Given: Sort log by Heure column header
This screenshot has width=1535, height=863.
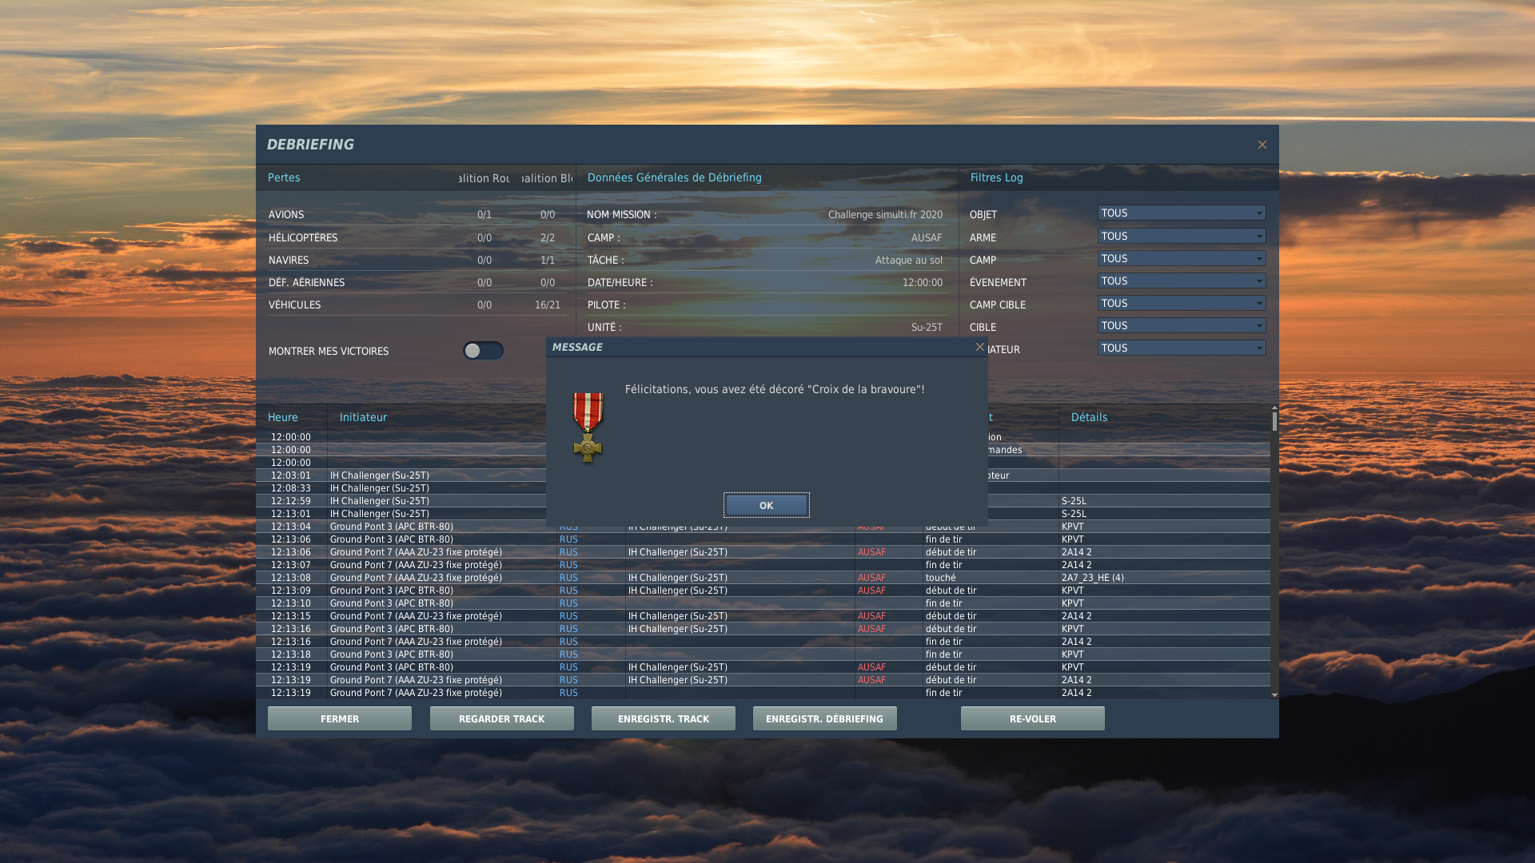Looking at the screenshot, I should coord(283,417).
